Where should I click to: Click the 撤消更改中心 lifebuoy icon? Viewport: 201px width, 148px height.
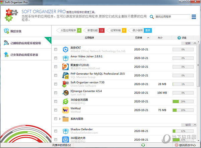177,145
